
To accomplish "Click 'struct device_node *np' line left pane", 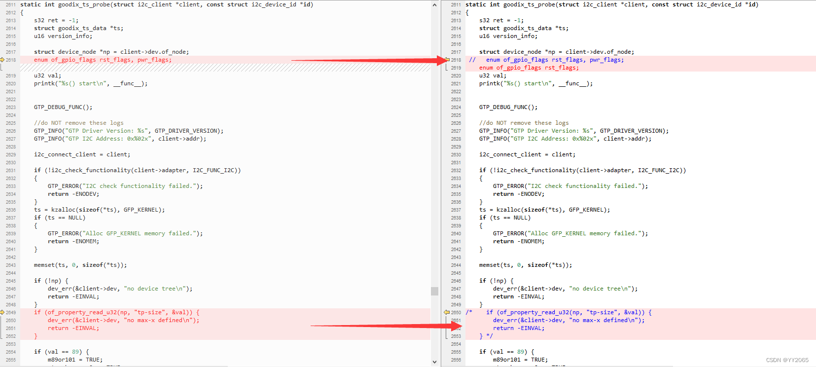I will coord(111,52).
